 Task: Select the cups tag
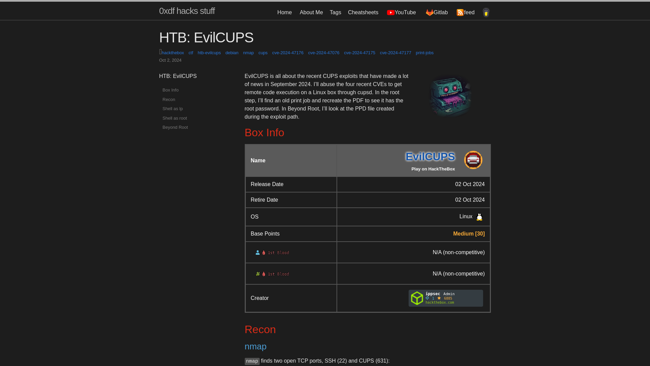coord(263,53)
